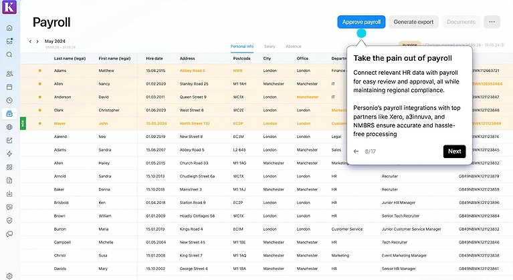Select last name Brisbold cell
513x280 pixels.
[61, 203]
